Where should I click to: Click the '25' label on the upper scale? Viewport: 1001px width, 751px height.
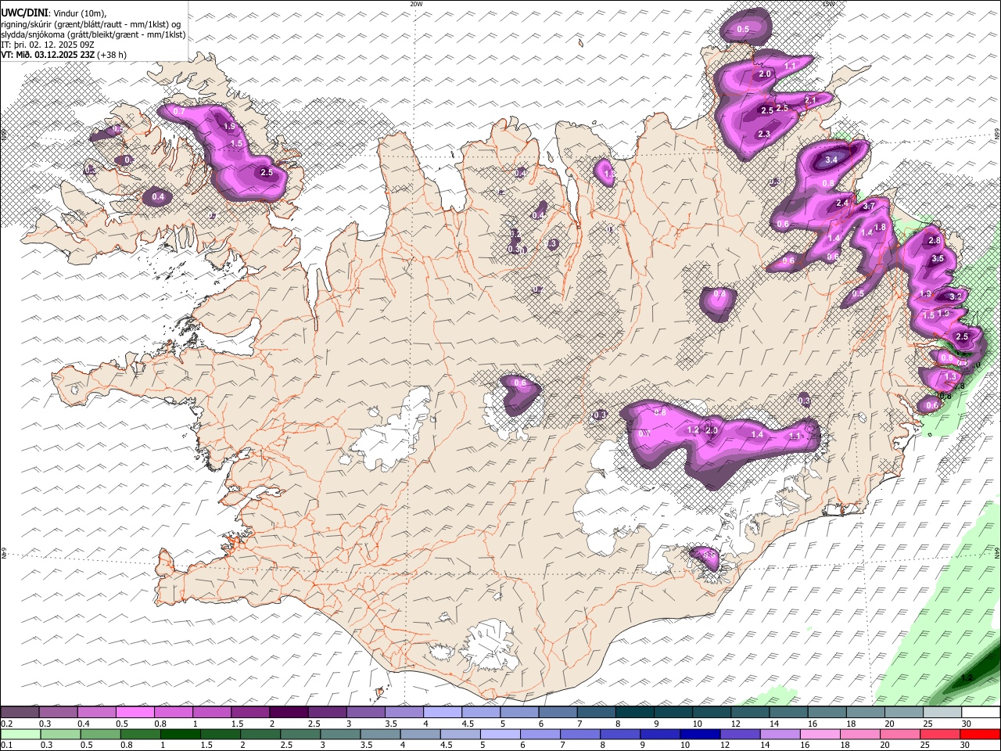(x=927, y=724)
